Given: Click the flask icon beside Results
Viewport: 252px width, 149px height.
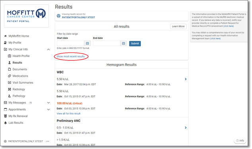Looking at the screenshot, I should coord(10,63).
